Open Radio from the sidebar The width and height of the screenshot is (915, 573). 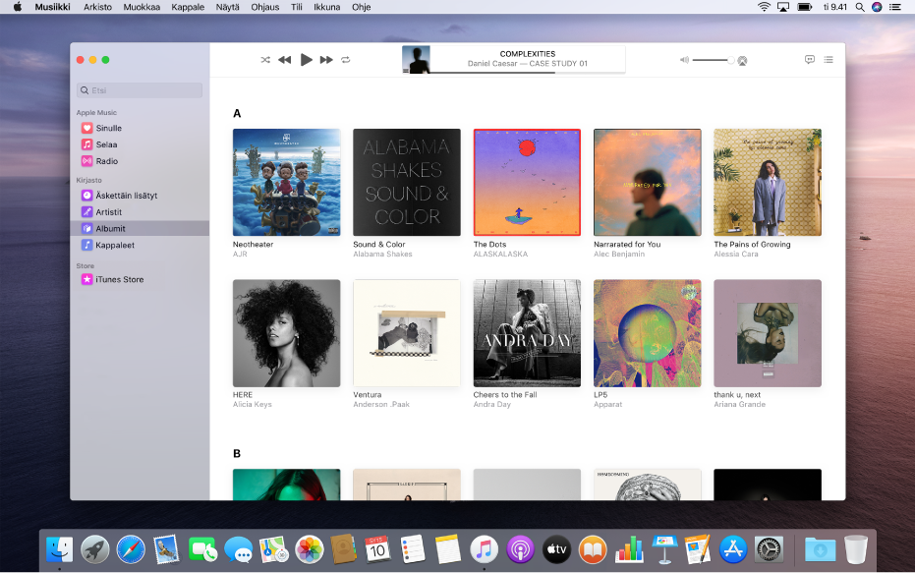pos(106,160)
